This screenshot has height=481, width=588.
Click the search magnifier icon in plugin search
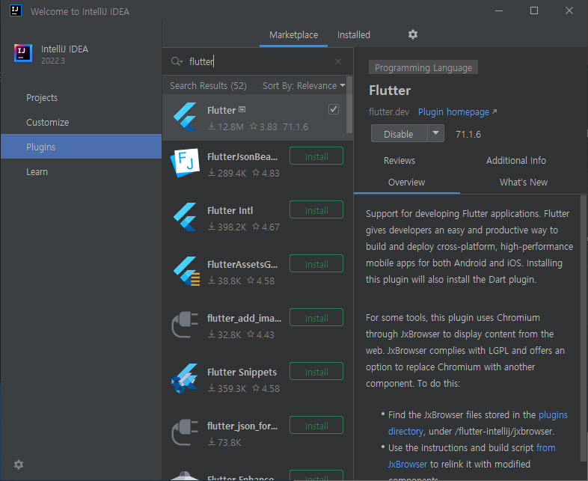coord(177,61)
